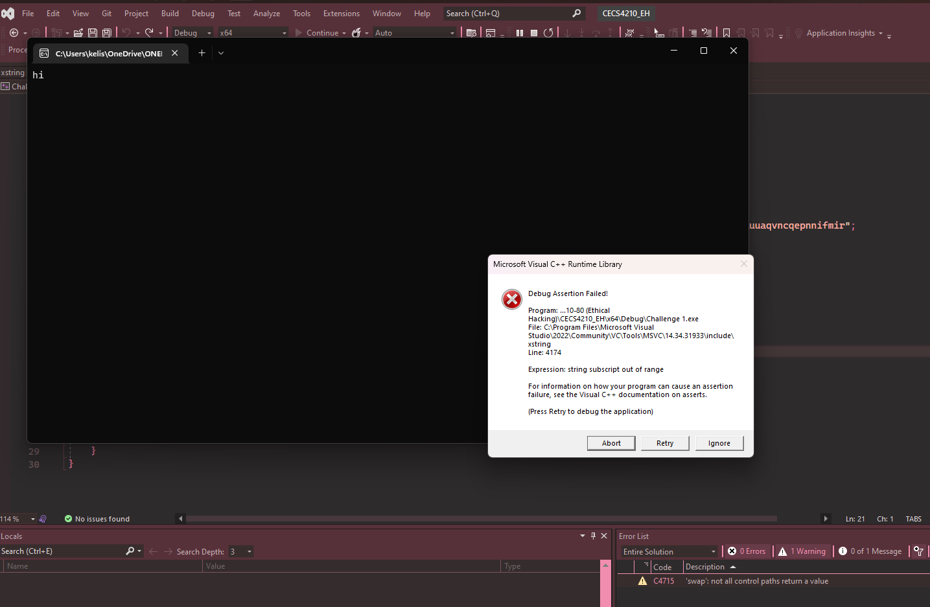Screen dimensions: 930x607
Task: Expand the Application Insights dropdown
Action: tap(881, 33)
